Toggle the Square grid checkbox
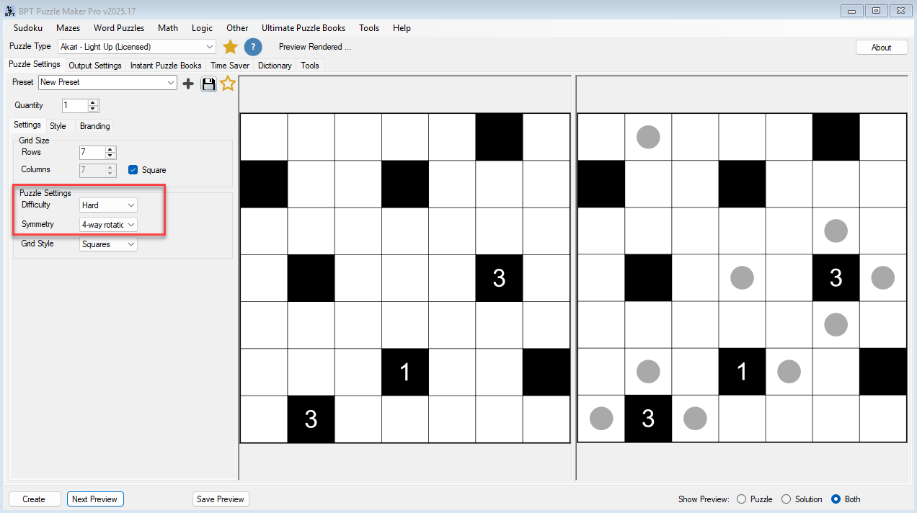917x513 pixels. tap(133, 169)
